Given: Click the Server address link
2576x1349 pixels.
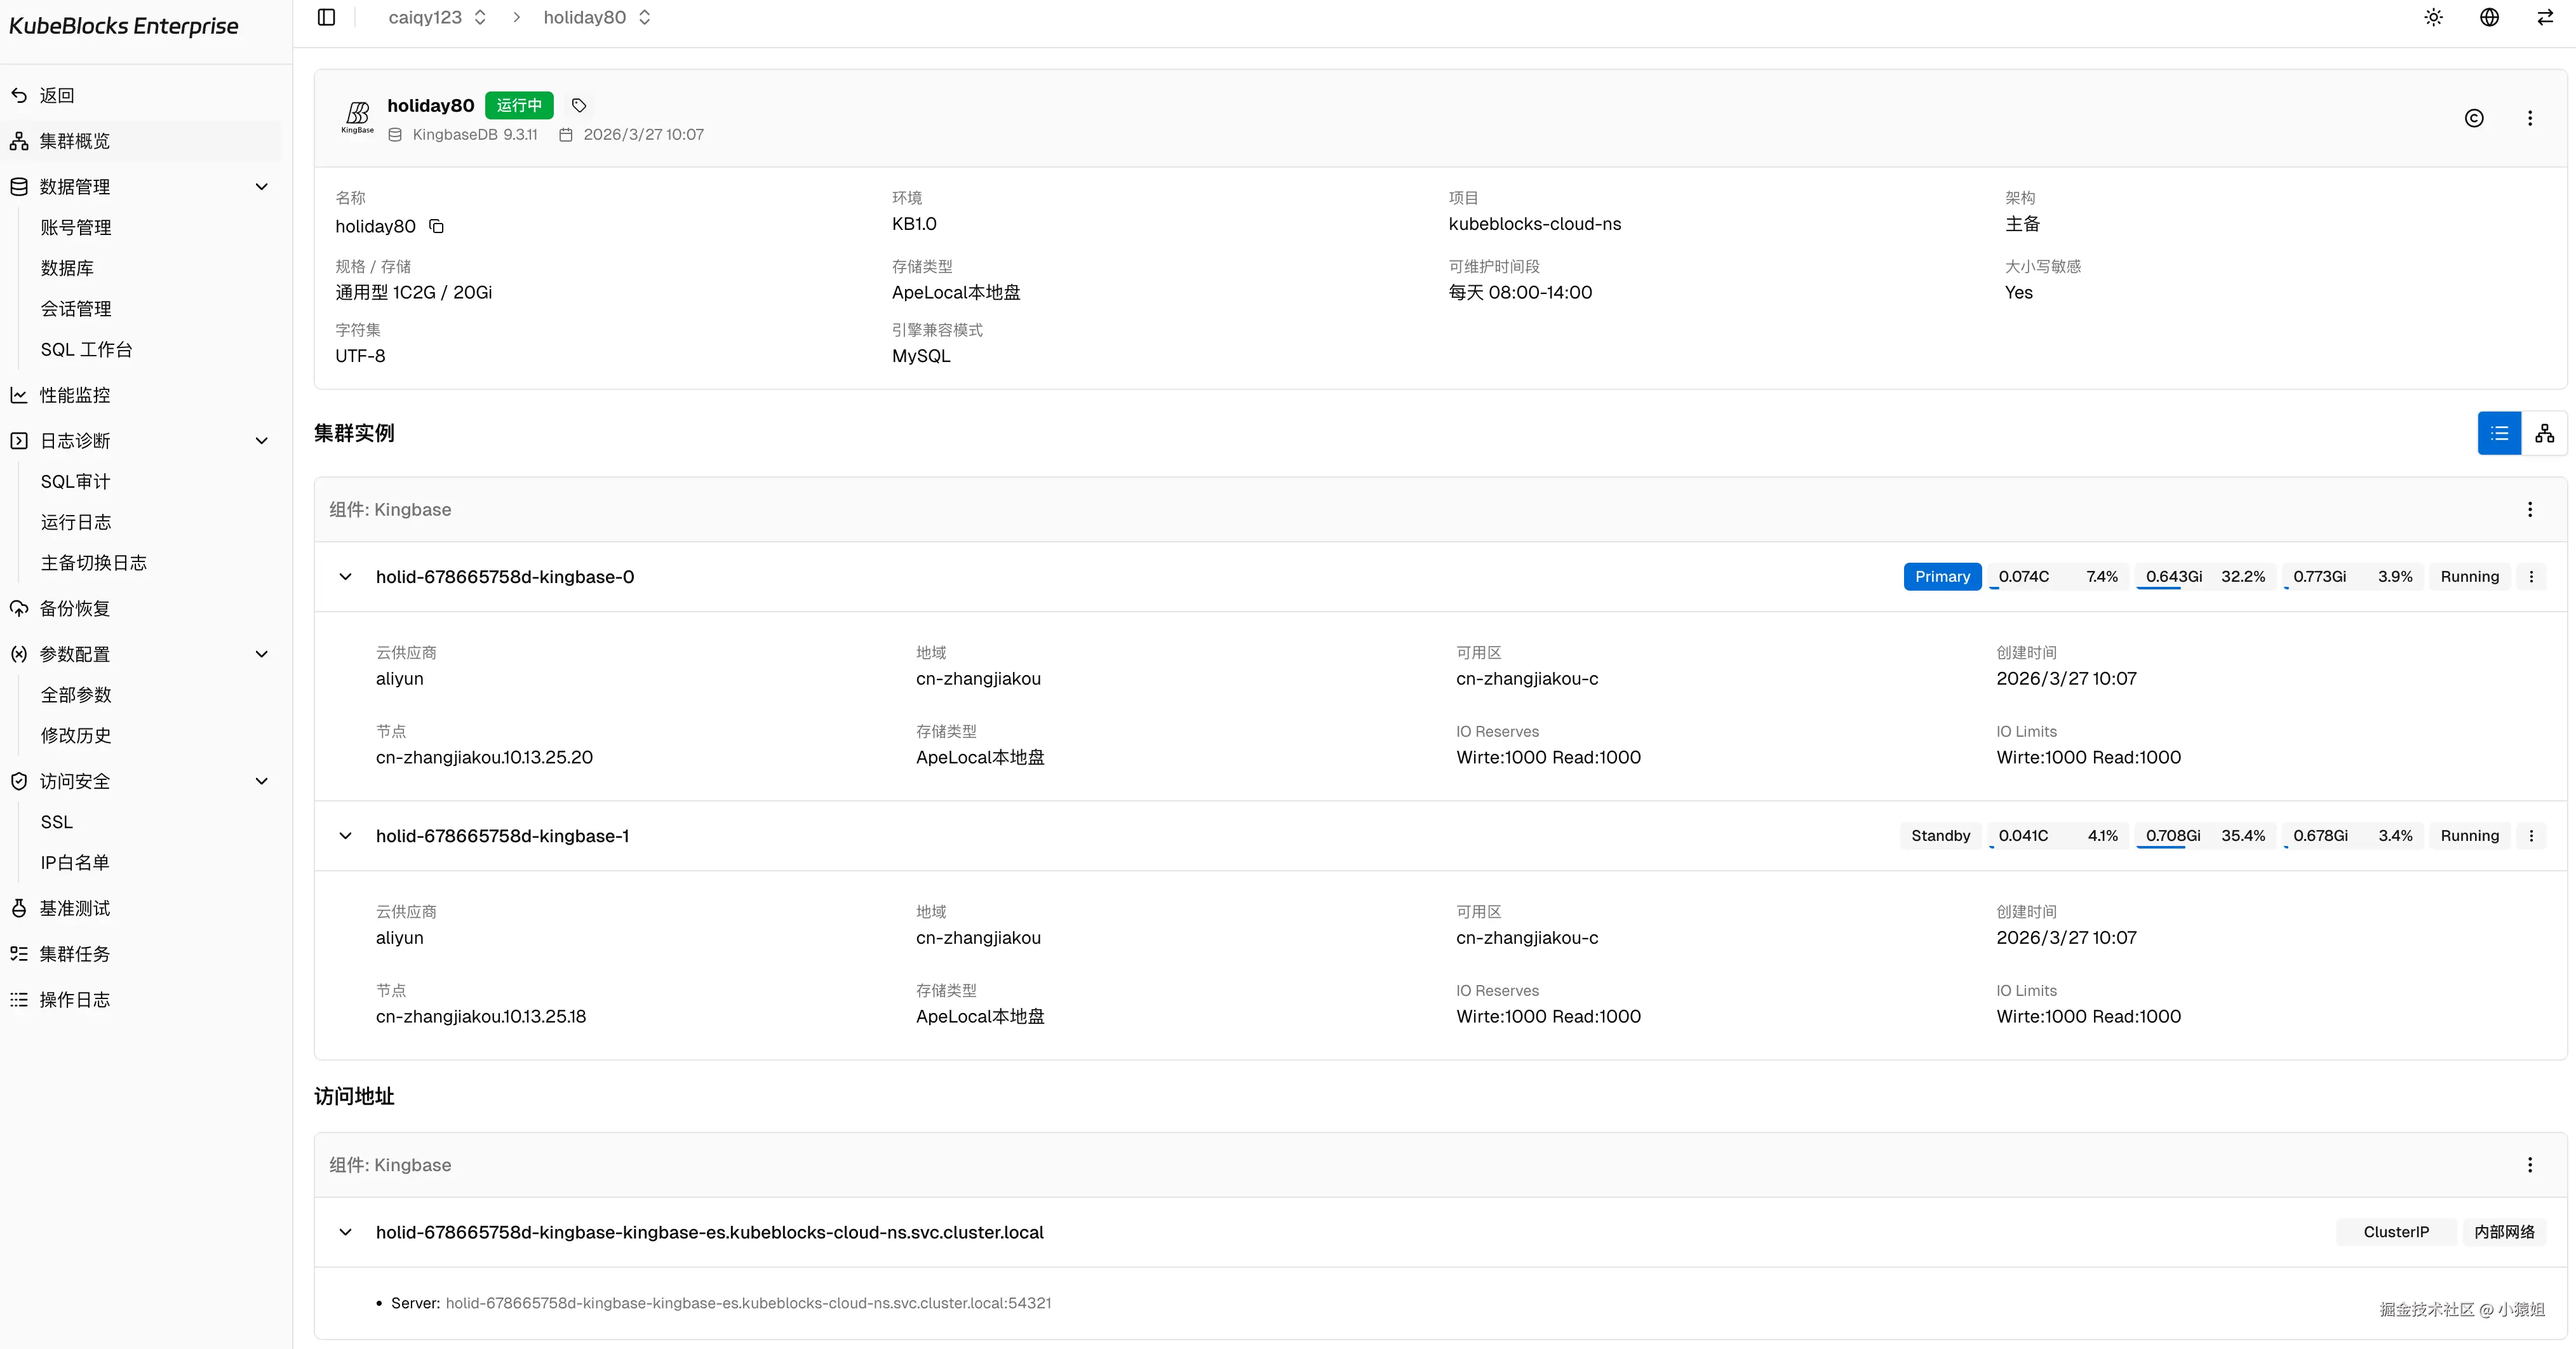Looking at the screenshot, I should (747, 1303).
